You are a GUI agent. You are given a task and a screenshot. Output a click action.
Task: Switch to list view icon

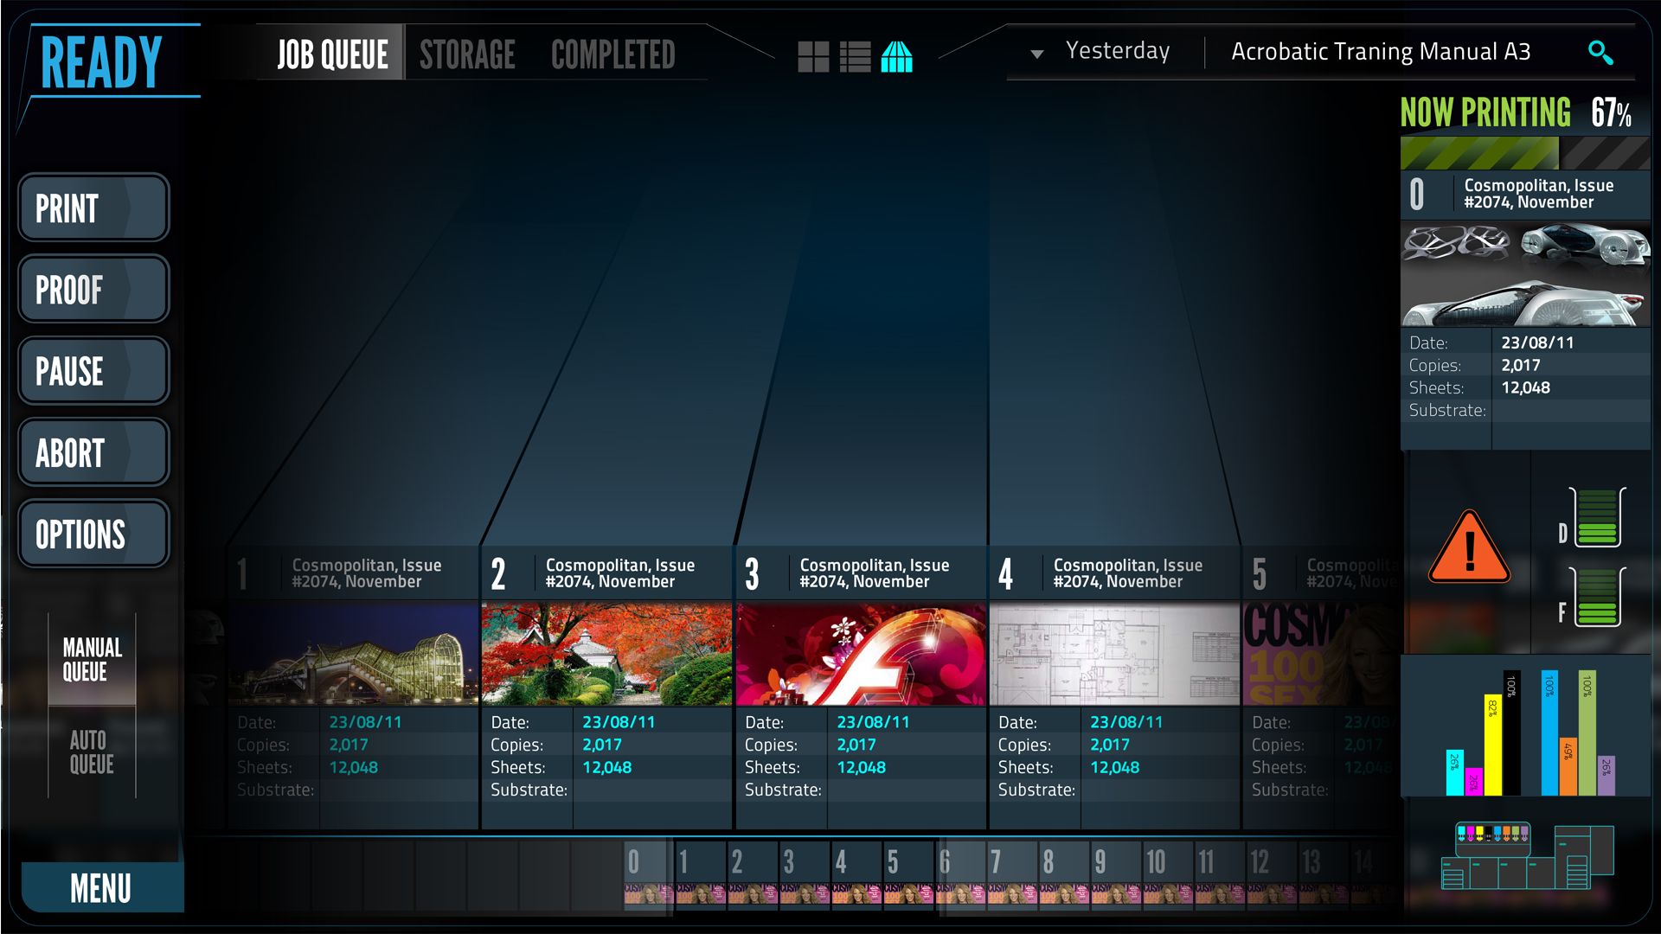[x=855, y=57]
